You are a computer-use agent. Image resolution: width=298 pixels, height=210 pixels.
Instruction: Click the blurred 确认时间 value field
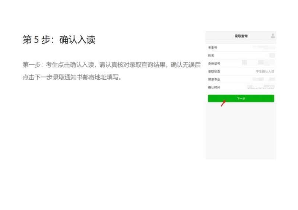pos(261,87)
